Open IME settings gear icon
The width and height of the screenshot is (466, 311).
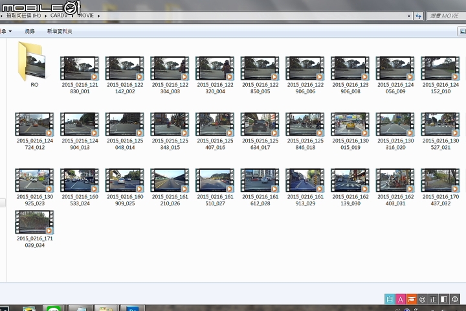(x=455, y=299)
